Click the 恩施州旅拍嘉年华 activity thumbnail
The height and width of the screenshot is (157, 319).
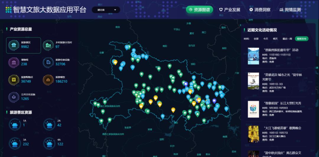tap(253, 56)
